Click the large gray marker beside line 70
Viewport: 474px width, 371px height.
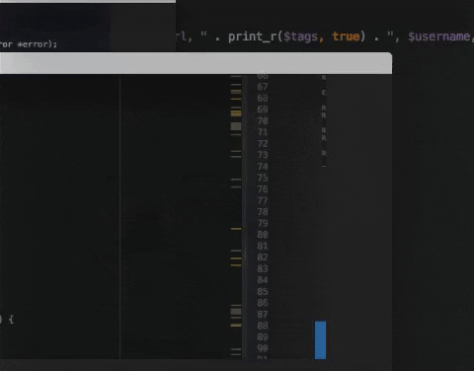pyautogui.click(x=236, y=126)
